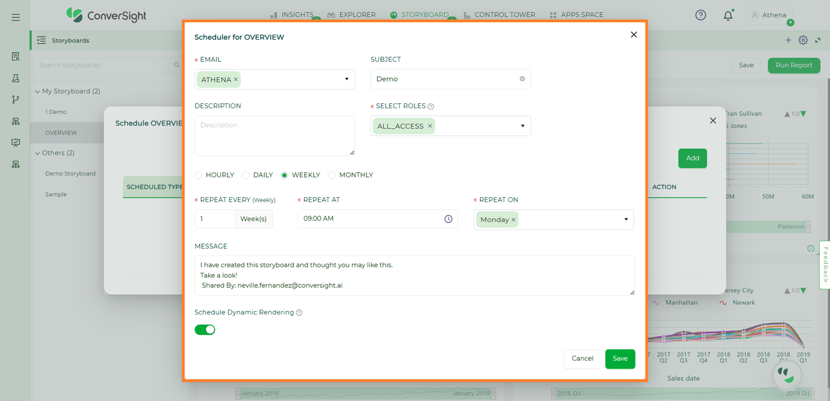The height and width of the screenshot is (401, 830).
Task: Click the Search storyboards field
Action: click(102, 65)
